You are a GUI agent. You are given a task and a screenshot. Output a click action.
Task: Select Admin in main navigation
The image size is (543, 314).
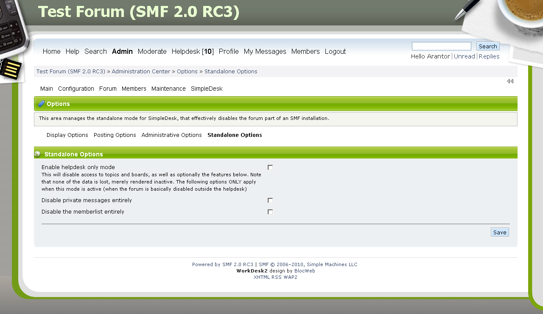pyautogui.click(x=122, y=51)
